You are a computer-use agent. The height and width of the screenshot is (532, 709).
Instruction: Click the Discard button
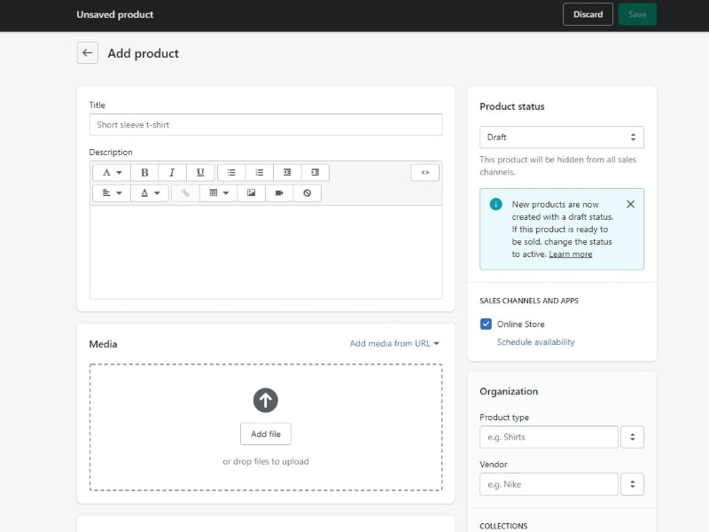(588, 14)
